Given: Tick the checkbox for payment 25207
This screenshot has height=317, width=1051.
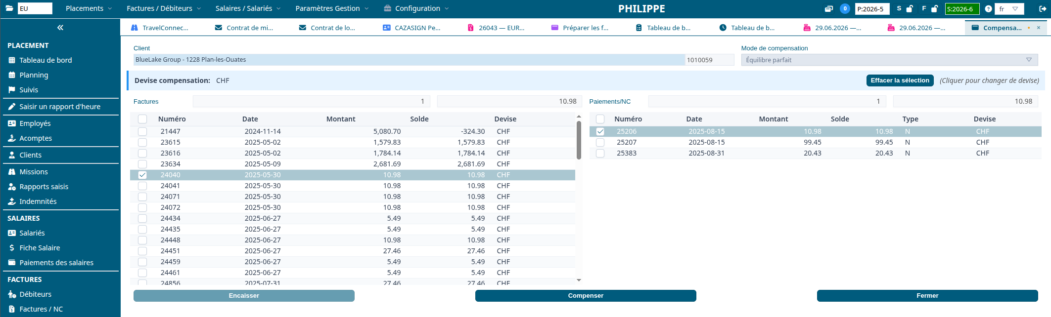Looking at the screenshot, I should click(600, 142).
